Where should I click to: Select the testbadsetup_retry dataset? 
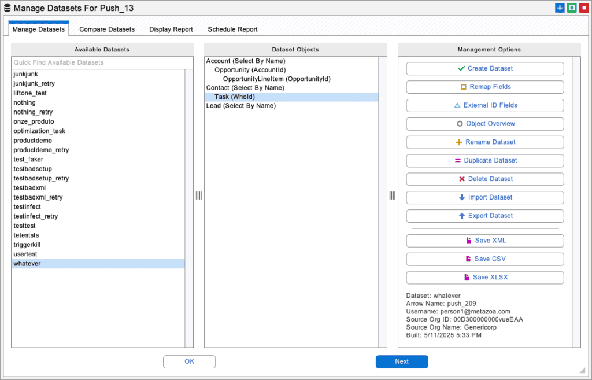coord(98,178)
